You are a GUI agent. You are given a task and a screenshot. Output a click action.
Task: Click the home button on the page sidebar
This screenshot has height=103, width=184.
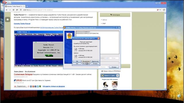pyautogui.click(x=8, y=19)
